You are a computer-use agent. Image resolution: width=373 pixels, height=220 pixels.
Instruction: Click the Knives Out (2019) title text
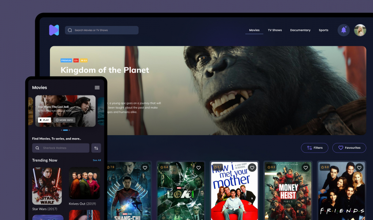click(x=82, y=204)
